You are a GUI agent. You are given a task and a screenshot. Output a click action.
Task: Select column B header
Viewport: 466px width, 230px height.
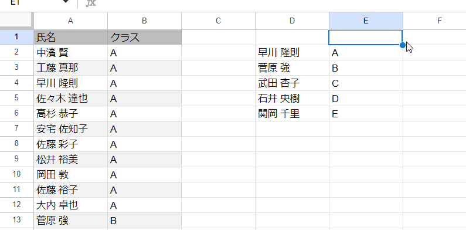144,21
